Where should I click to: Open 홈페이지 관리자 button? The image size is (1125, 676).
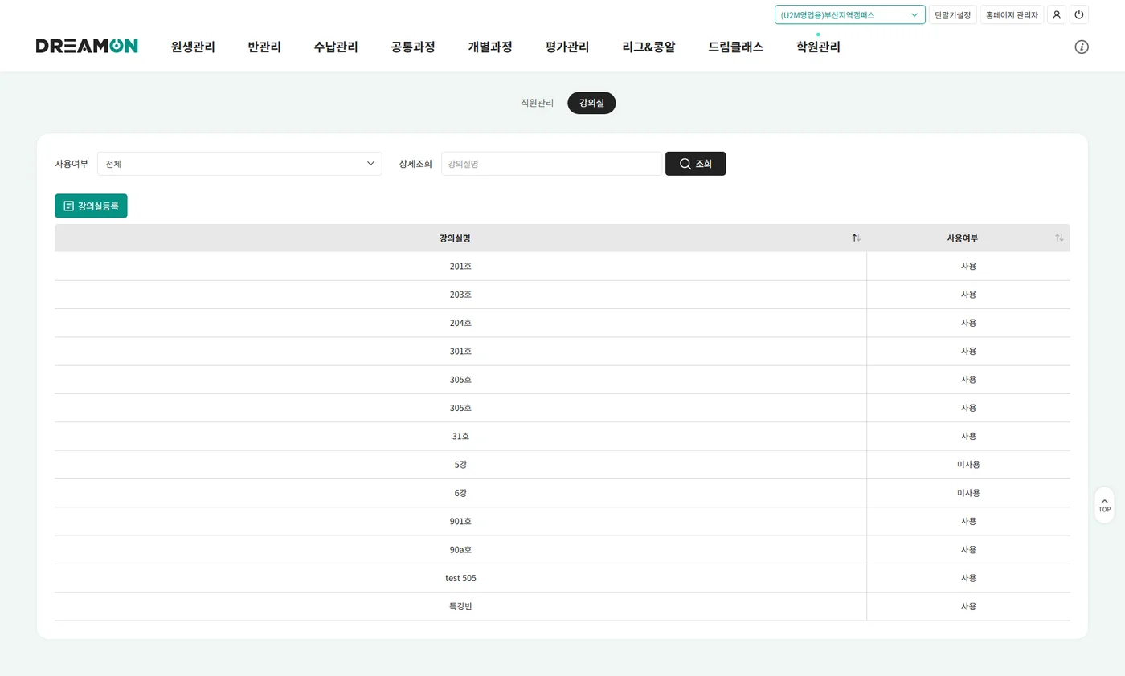point(1012,14)
